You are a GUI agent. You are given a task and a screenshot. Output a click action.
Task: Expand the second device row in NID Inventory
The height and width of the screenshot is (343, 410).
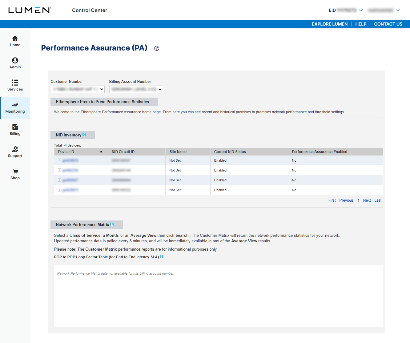pyautogui.click(x=59, y=170)
